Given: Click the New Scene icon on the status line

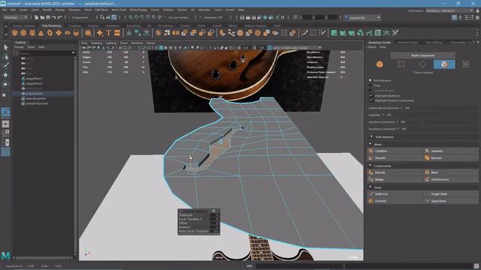Looking at the screenshot, I should (x=37, y=17).
